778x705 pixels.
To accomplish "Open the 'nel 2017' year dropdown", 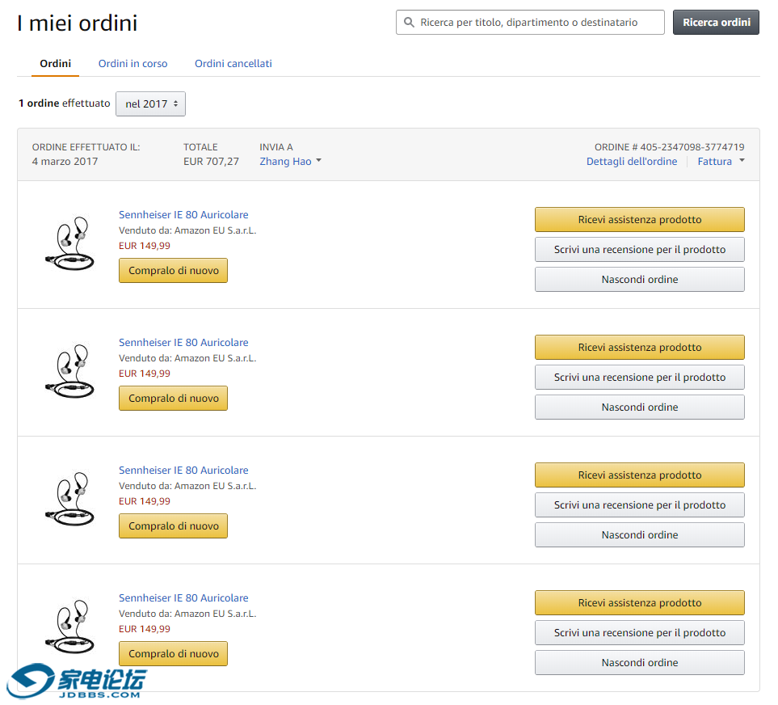I will [150, 104].
